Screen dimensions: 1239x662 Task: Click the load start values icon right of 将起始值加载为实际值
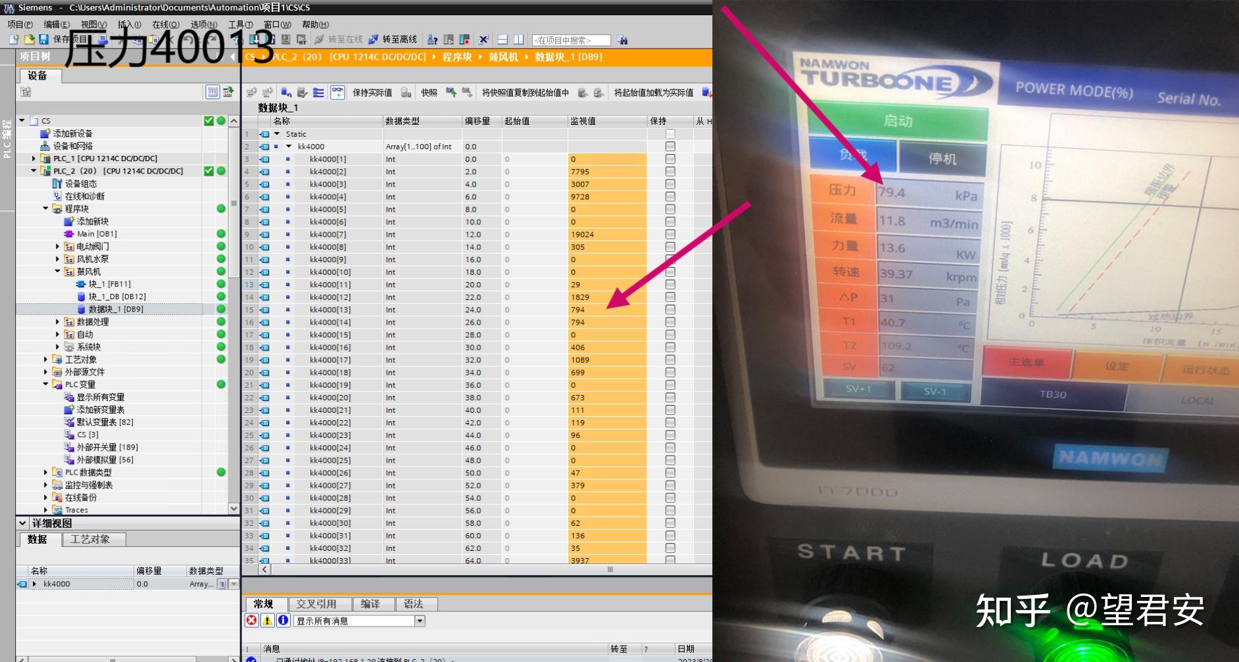point(706,93)
